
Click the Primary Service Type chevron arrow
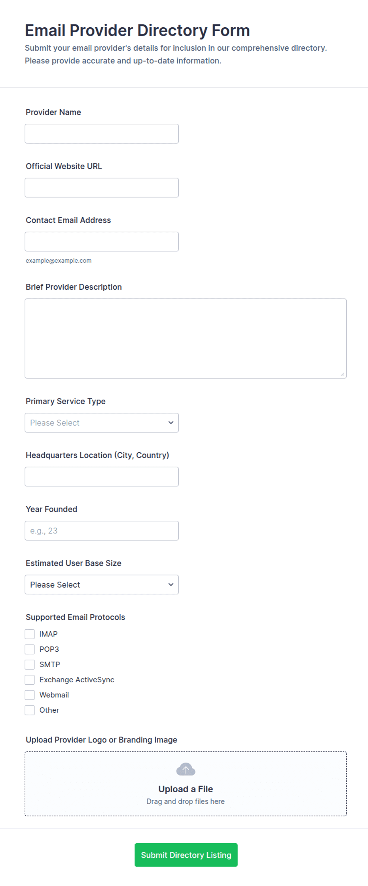pyautogui.click(x=171, y=423)
